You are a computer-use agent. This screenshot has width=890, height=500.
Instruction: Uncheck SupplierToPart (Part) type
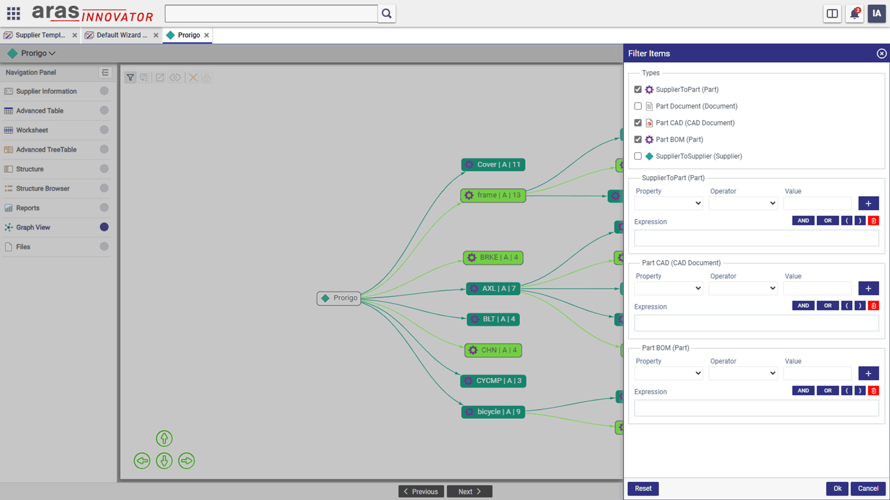click(x=638, y=89)
